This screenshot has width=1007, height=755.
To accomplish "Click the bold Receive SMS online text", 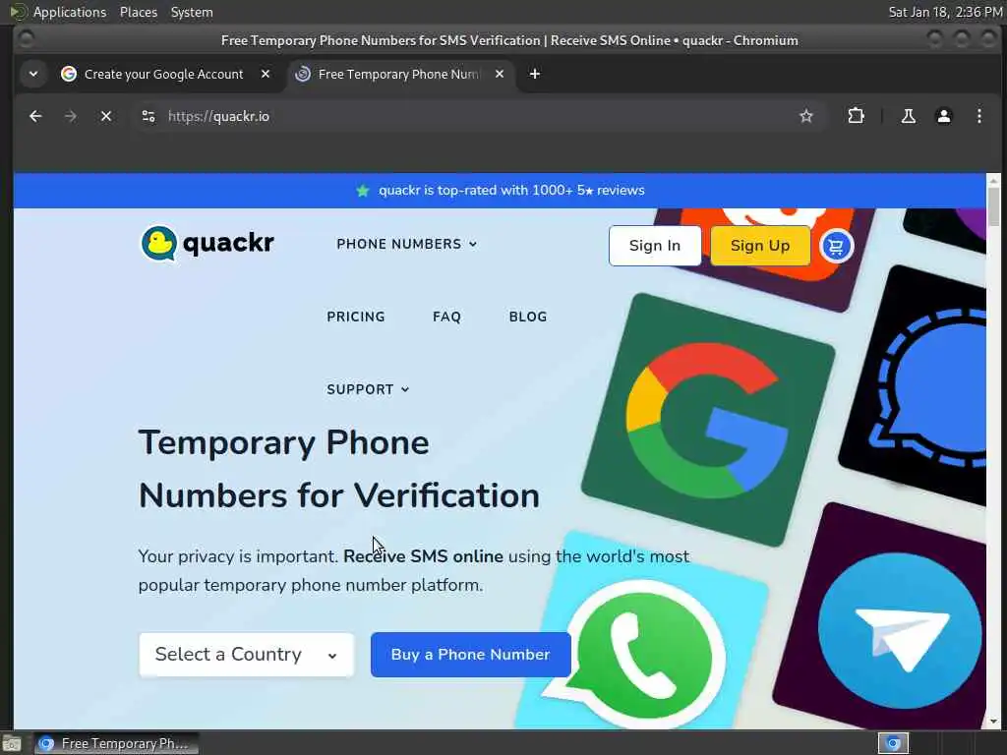I will [423, 556].
